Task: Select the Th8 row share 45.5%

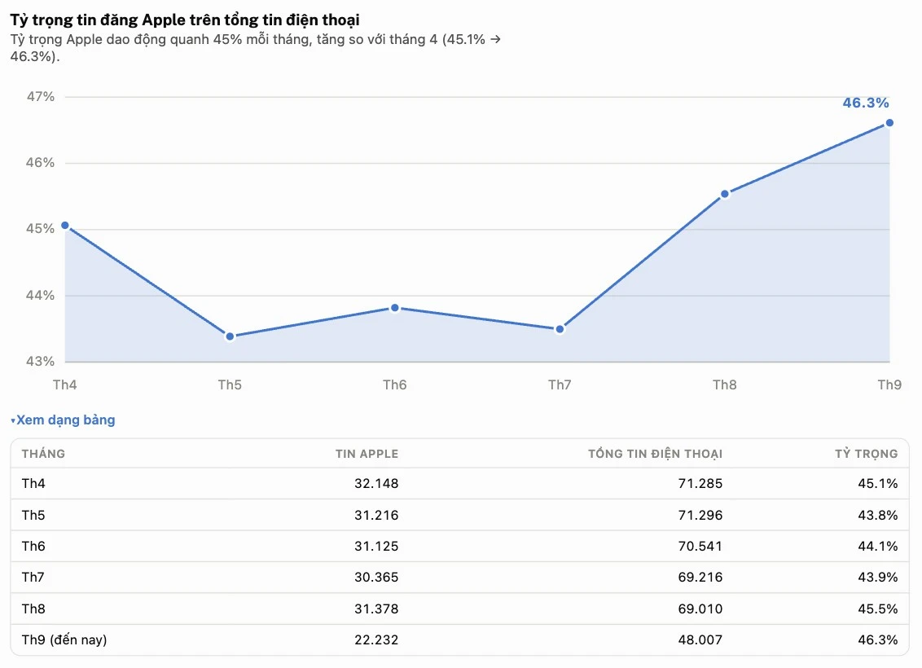Action: coord(878,609)
